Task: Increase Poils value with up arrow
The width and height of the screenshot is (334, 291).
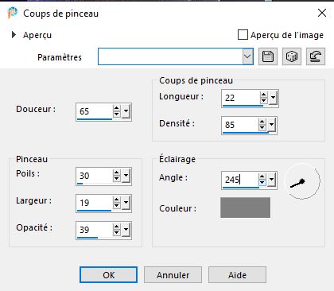Action: coord(116,173)
